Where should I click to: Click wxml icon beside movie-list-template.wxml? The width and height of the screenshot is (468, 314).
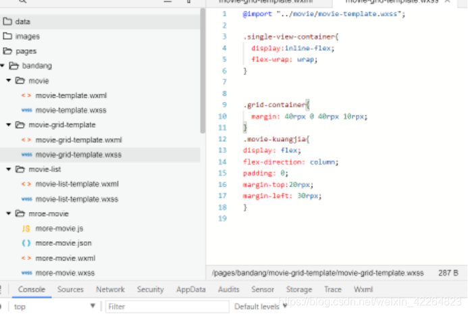pyautogui.click(x=26, y=184)
